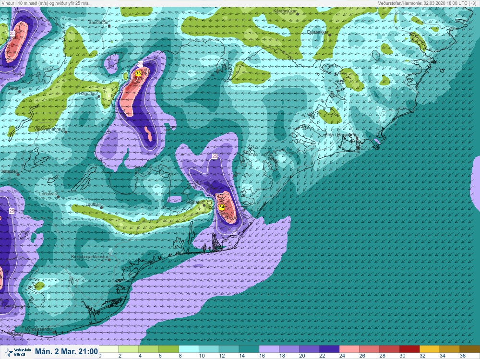Click the 'Veðurstofan/Harmonie' model run timestamp
The height and width of the screenshot is (359, 480).
click(427, 3)
